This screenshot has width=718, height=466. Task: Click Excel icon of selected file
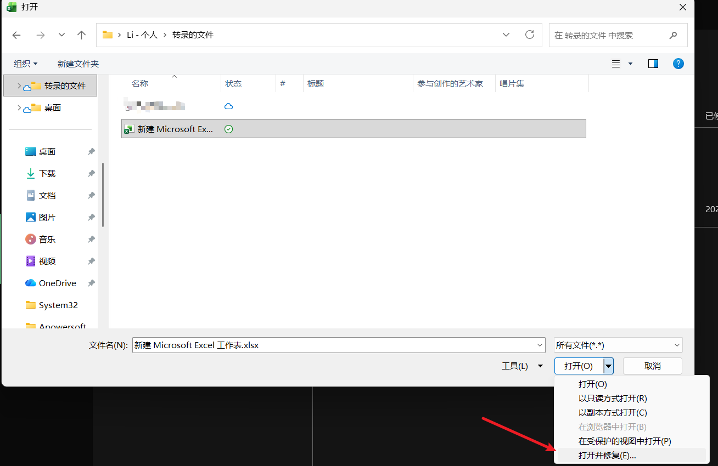click(129, 129)
